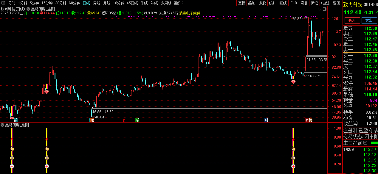Add stock via +自选 button

tap(325, 3)
